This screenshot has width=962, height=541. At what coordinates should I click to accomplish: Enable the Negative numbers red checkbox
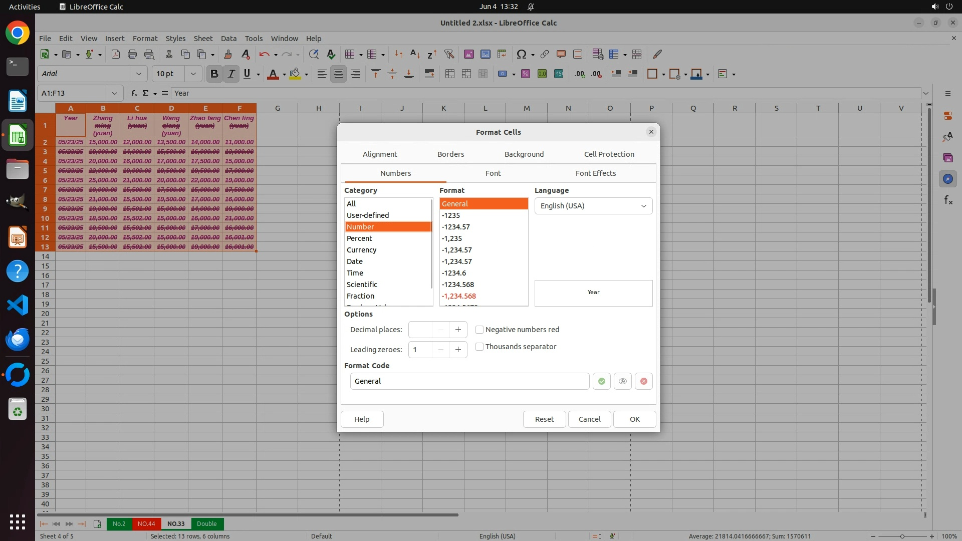479,330
